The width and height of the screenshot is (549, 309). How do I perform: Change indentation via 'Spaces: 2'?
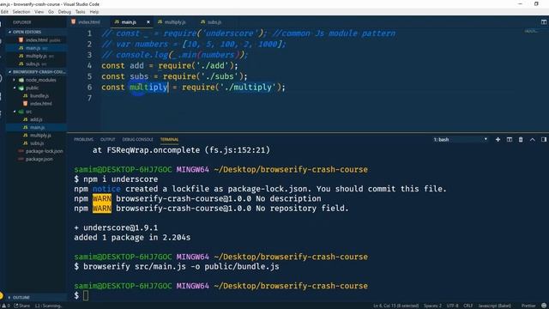click(432, 306)
